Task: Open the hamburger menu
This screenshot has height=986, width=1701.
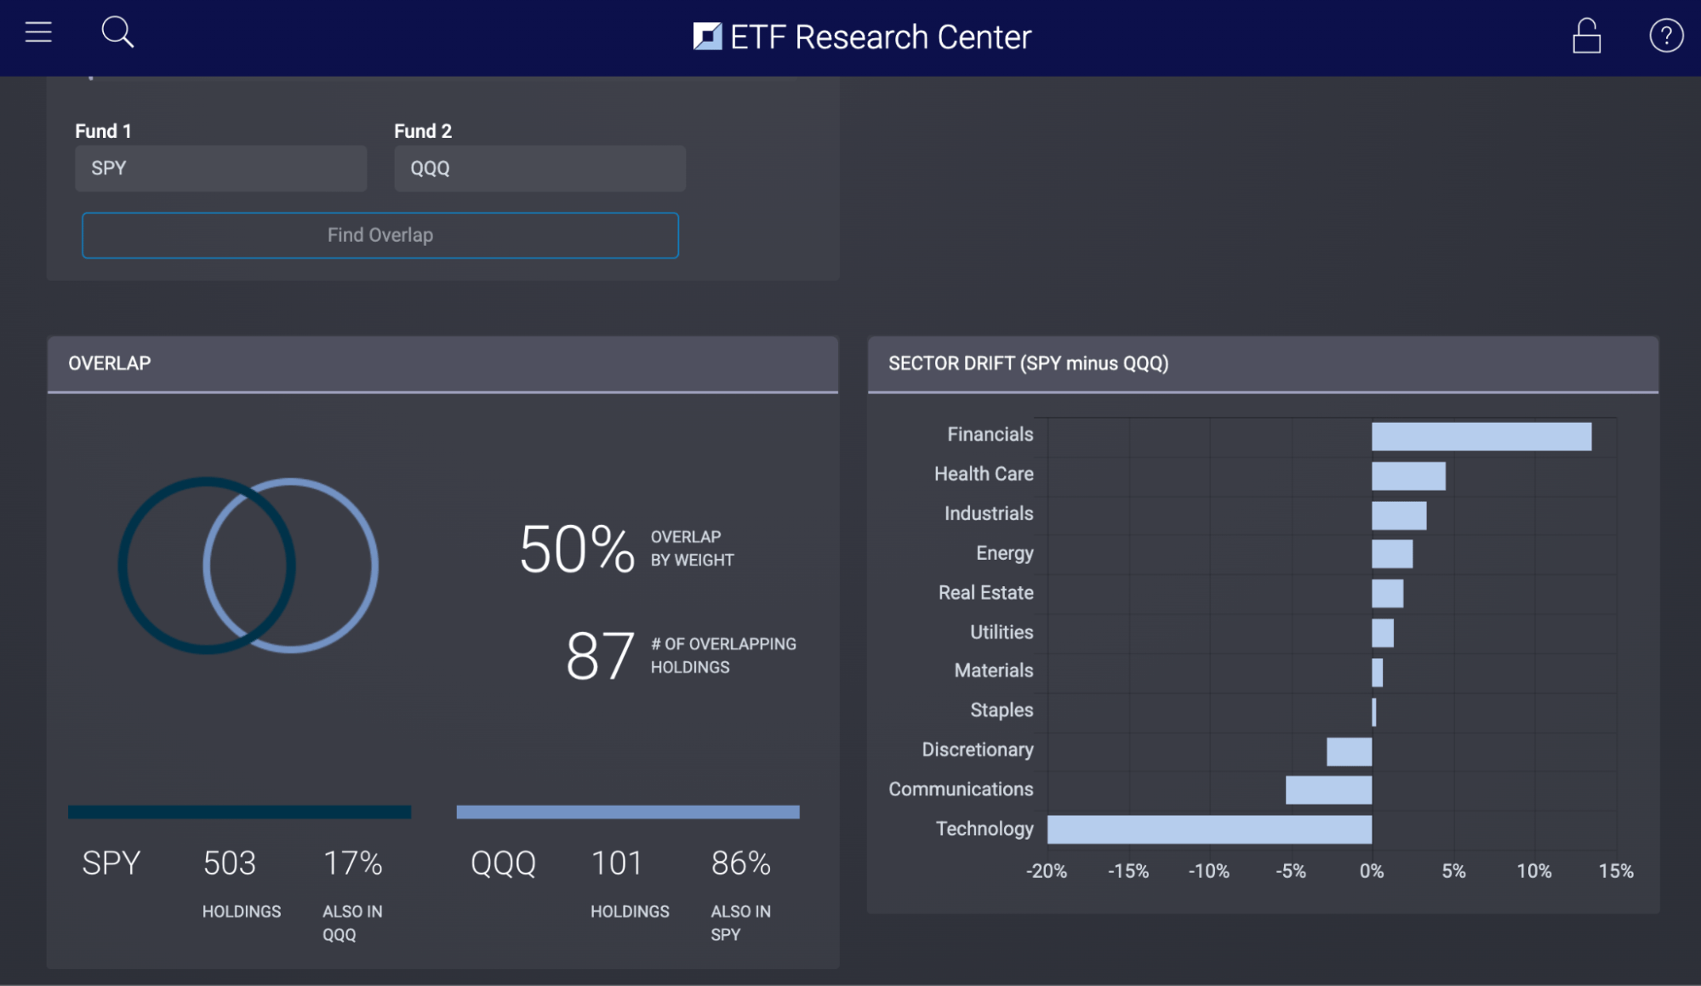Action: [x=38, y=32]
